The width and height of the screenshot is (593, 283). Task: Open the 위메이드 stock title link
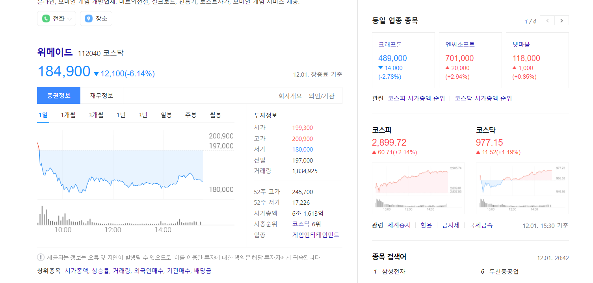(x=55, y=52)
